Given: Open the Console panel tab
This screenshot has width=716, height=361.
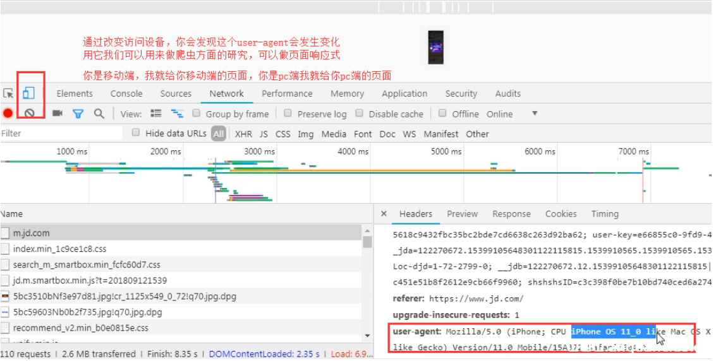Looking at the screenshot, I should (126, 93).
